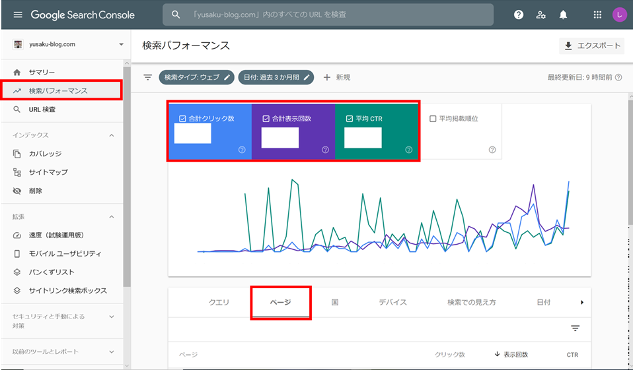Click the pages icon for カバレッジ

(17, 154)
